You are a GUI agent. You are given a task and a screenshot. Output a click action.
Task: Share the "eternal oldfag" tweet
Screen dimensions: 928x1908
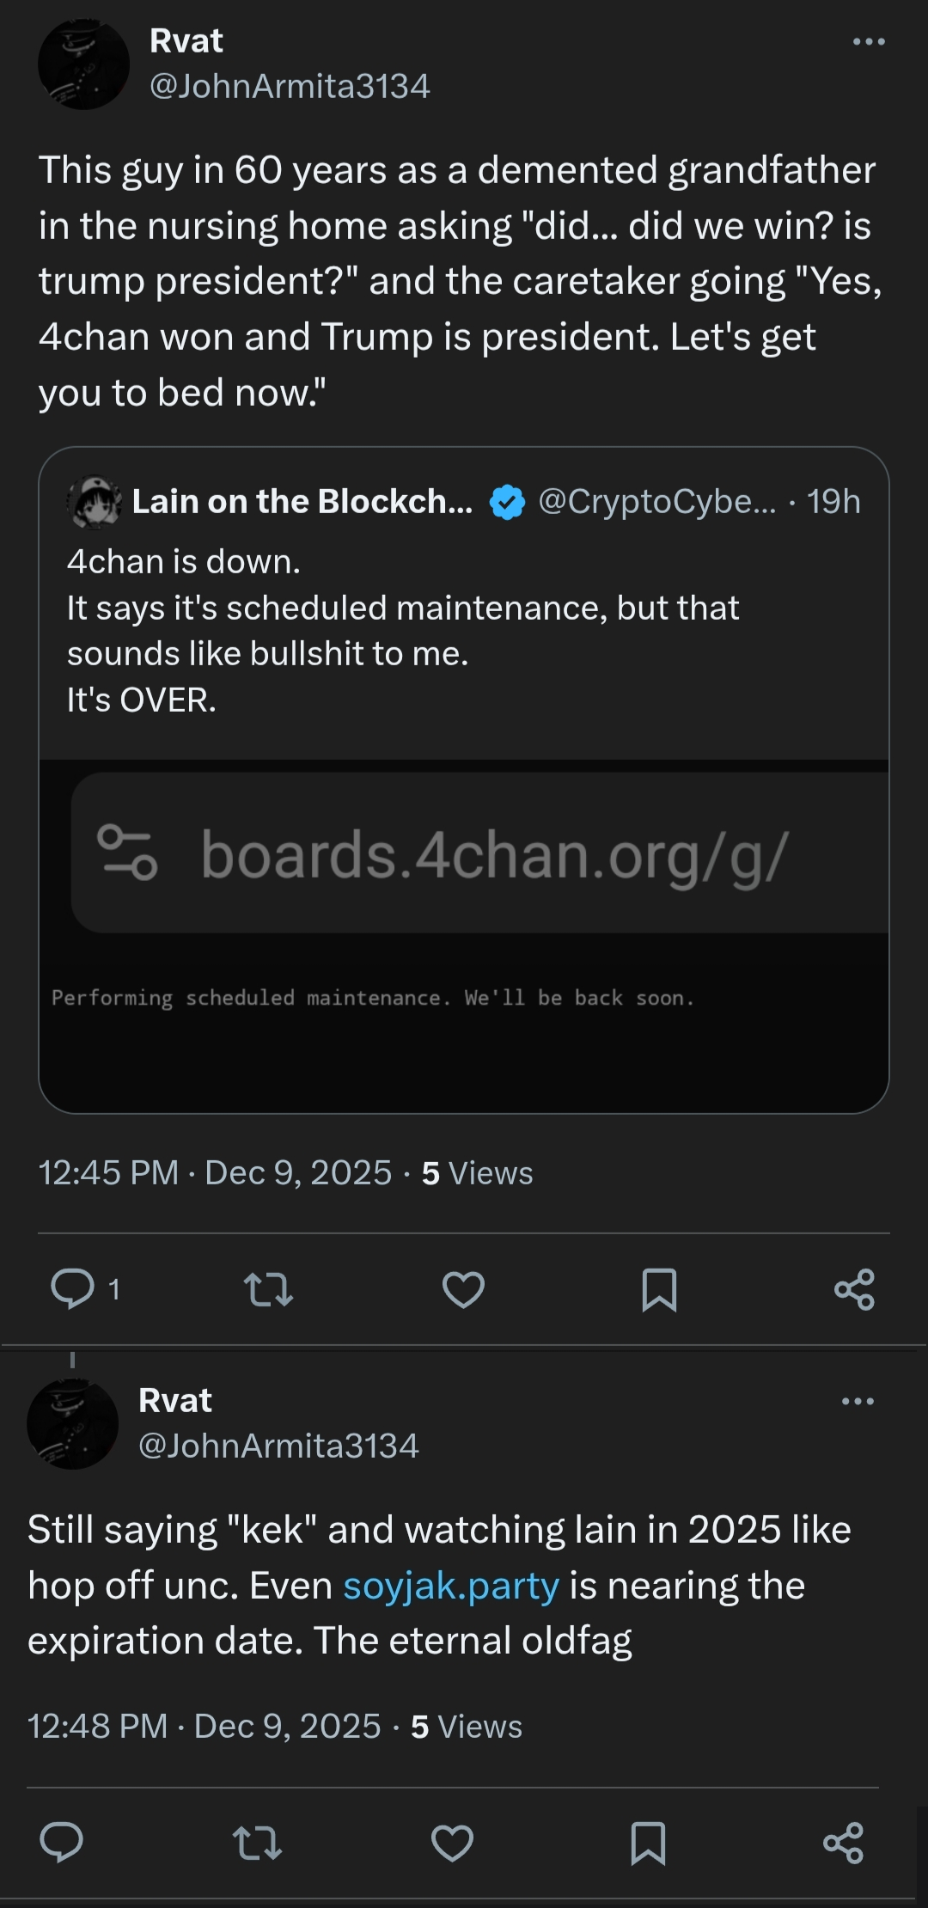tap(843, 1843)
